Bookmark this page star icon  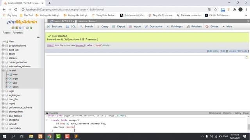click(216, 9)
